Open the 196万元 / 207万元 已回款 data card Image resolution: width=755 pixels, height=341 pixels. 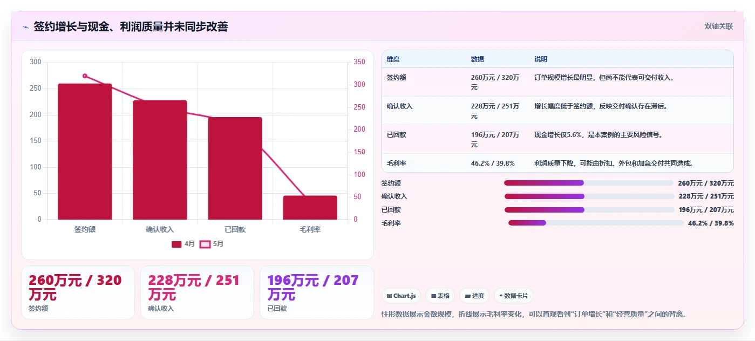click(316, 292)
